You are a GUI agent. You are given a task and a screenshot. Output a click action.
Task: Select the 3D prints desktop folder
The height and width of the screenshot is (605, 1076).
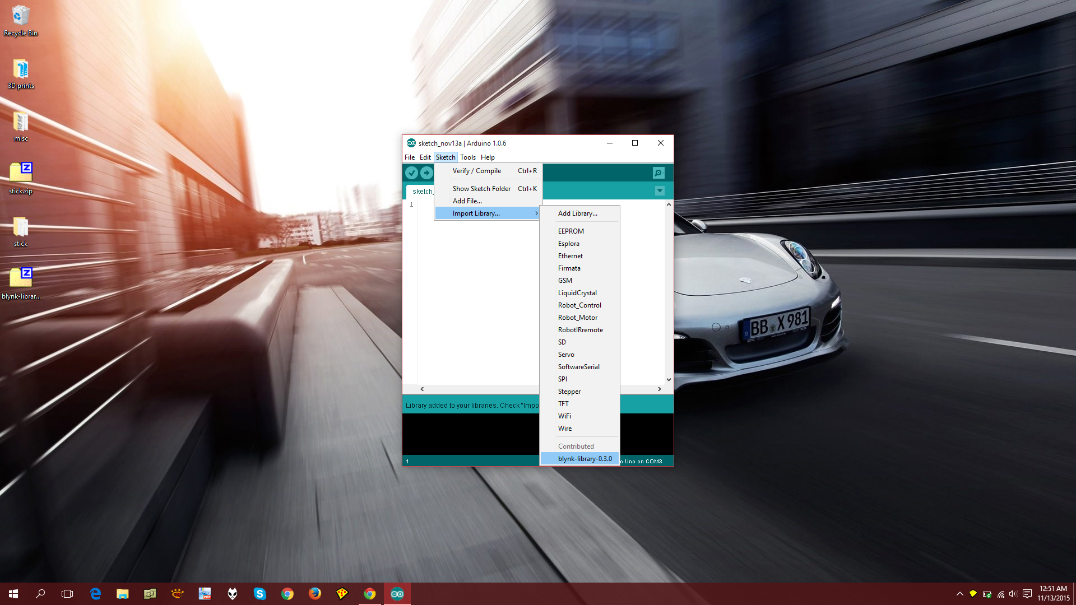click(21, 74)
